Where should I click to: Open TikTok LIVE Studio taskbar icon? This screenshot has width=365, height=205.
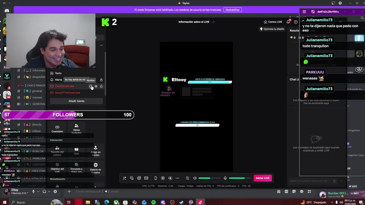pos(200,202)
